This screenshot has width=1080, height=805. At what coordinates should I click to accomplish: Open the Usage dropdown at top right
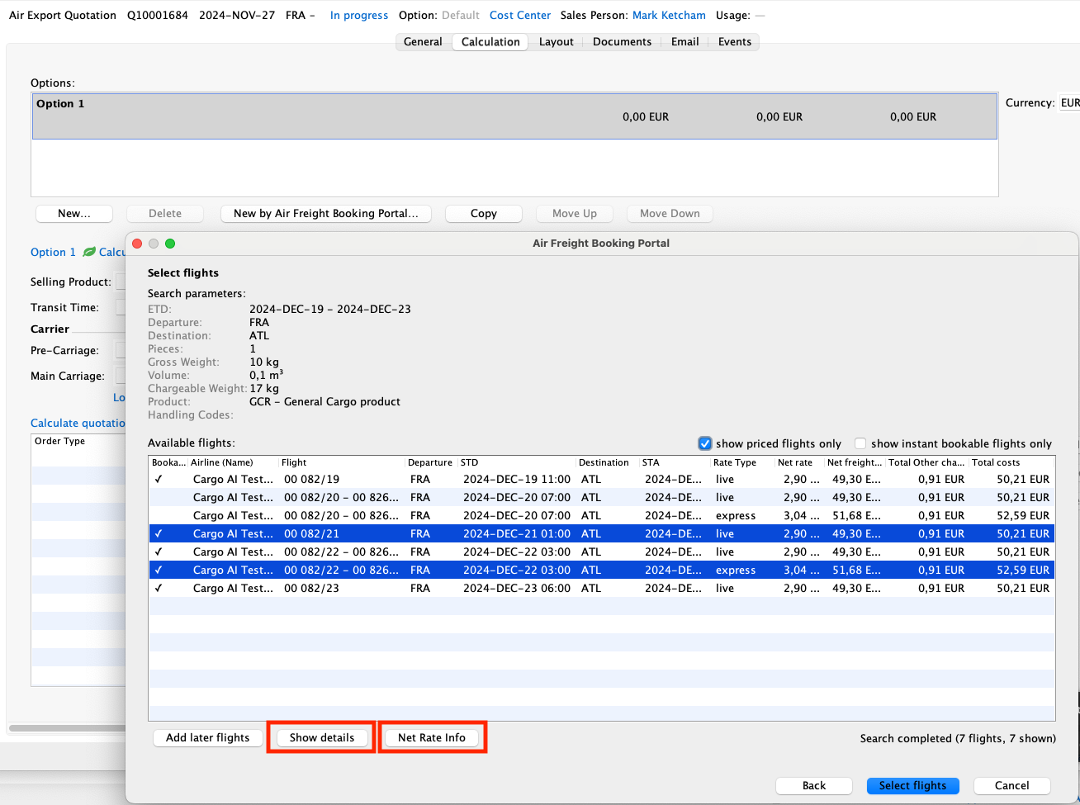tap(759, 15)
